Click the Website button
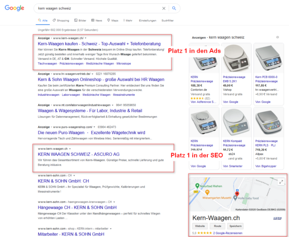 point(200,226)
